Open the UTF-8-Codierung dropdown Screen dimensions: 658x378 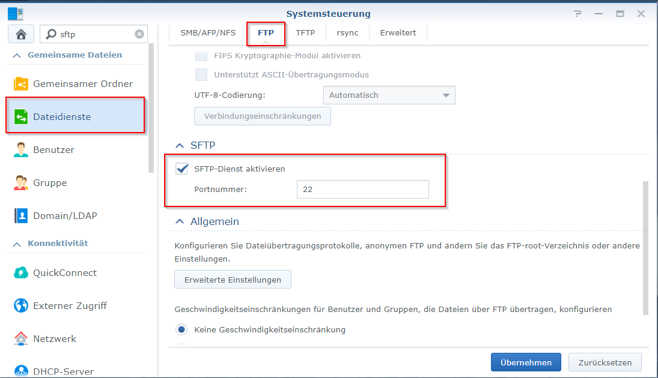(x=389, y=95)
